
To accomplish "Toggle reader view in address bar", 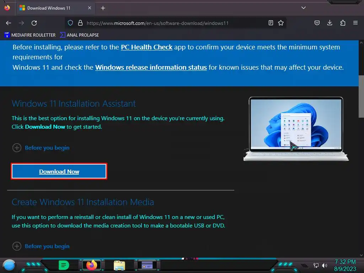I will tap(271, 23).
